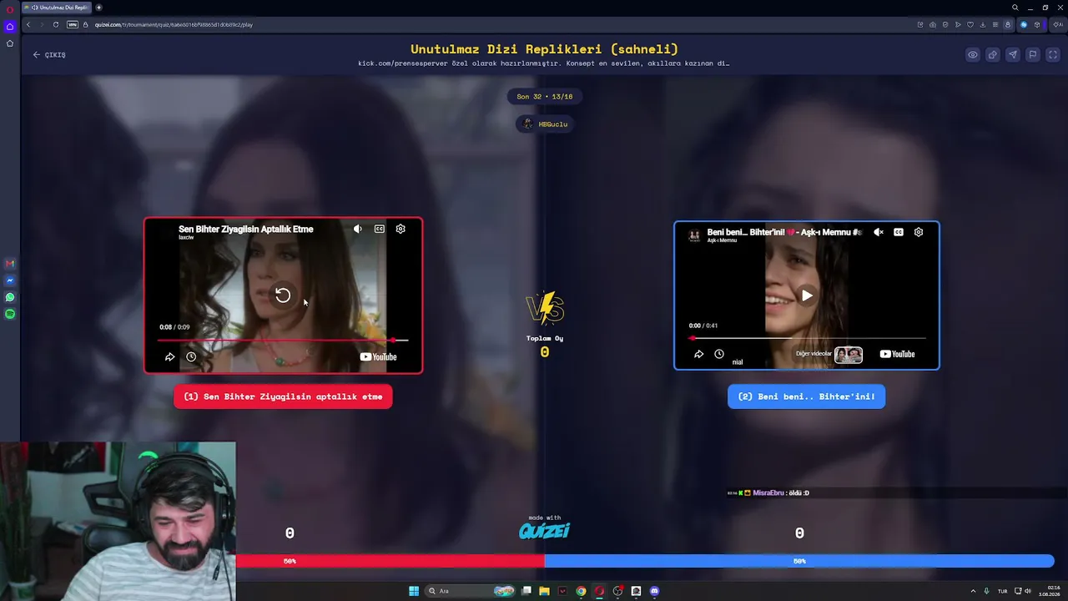Go back in browser history
Image resolution: width=1068 pixels, height=601 pixels.
click(x=28, y=24)
